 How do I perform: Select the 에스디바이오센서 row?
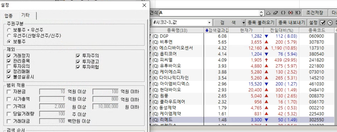(242, 48)
